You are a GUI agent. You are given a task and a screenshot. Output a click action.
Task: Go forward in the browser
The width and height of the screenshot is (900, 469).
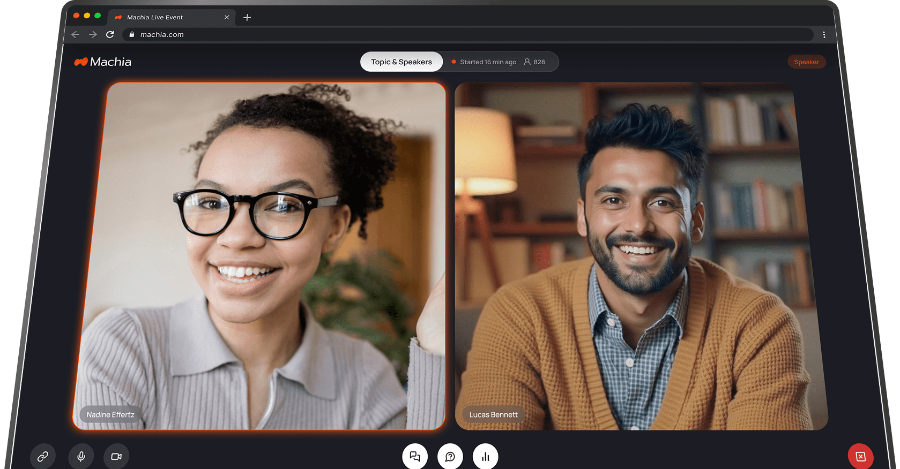[93, 34]
